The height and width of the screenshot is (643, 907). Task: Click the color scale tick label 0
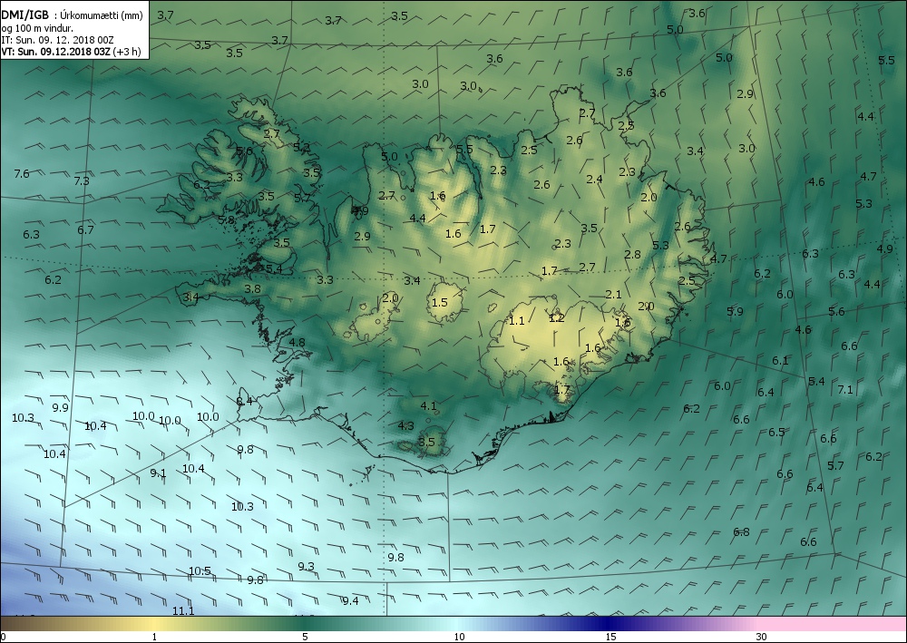(x=4, y=637)
